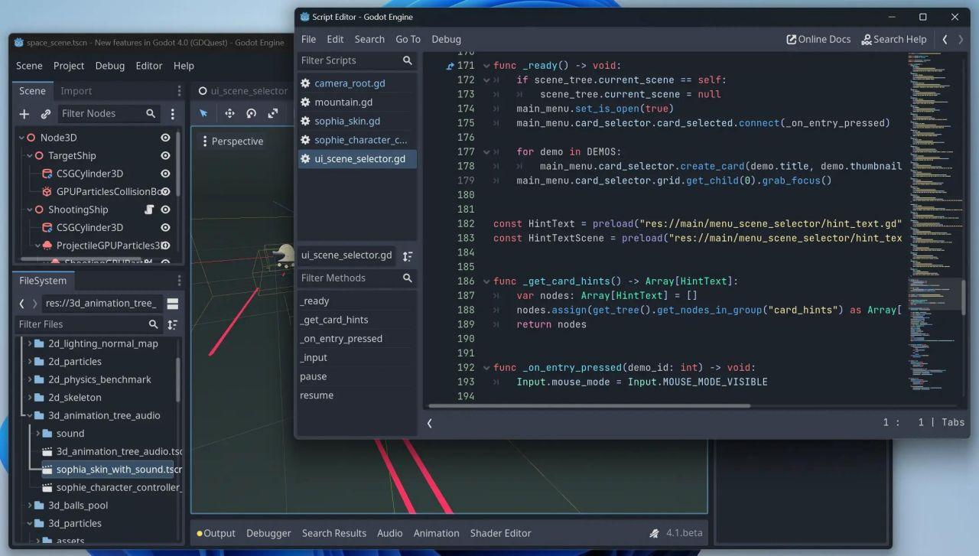Collapse the Node3D tree node
Image resolution: width=979 pixels, height=556 pixels.
coord(21,138)
